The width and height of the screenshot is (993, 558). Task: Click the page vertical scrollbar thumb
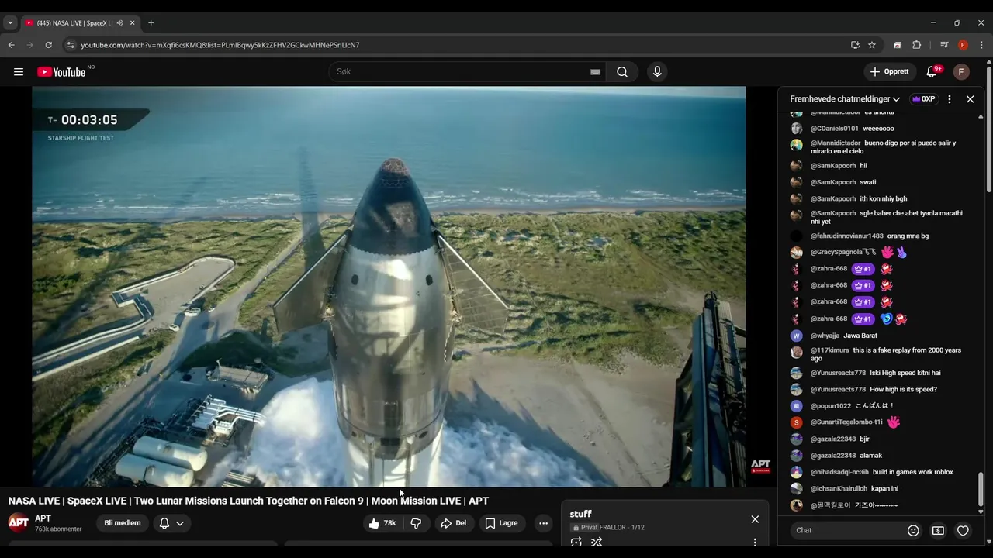click(x=989, y=130)
